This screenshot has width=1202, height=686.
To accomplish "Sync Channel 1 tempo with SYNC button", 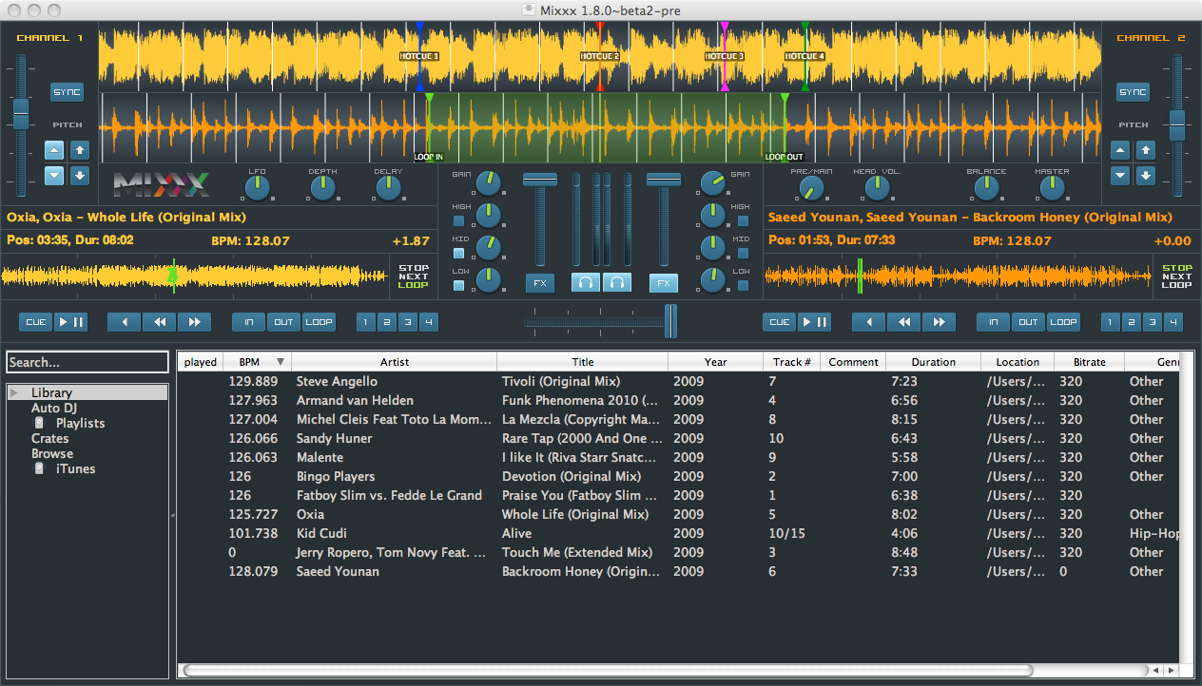I will (x=67, y=92).
